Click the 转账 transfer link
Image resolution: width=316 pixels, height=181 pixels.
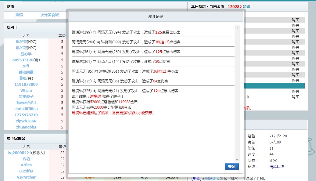(246, 7)
